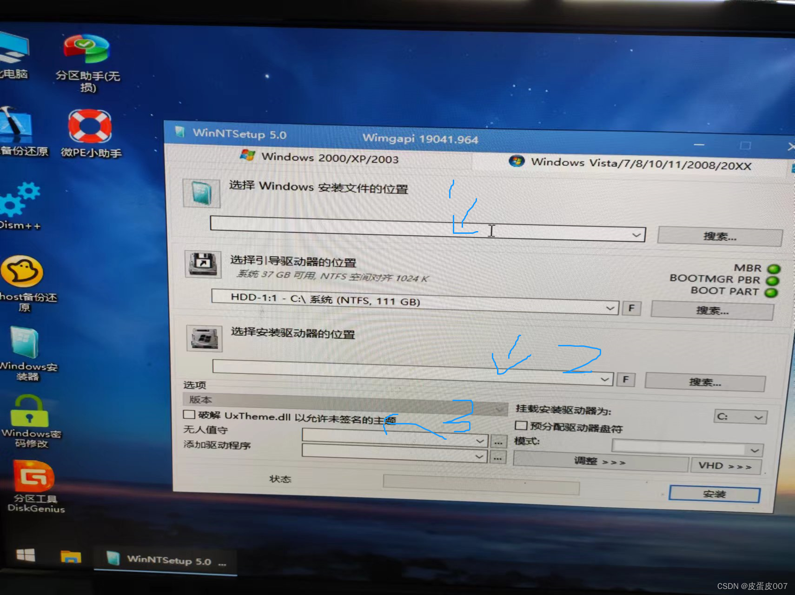This screenshot has height=595, width=795.
Task: Click the 安装 install button
Action: click(714, 494)
